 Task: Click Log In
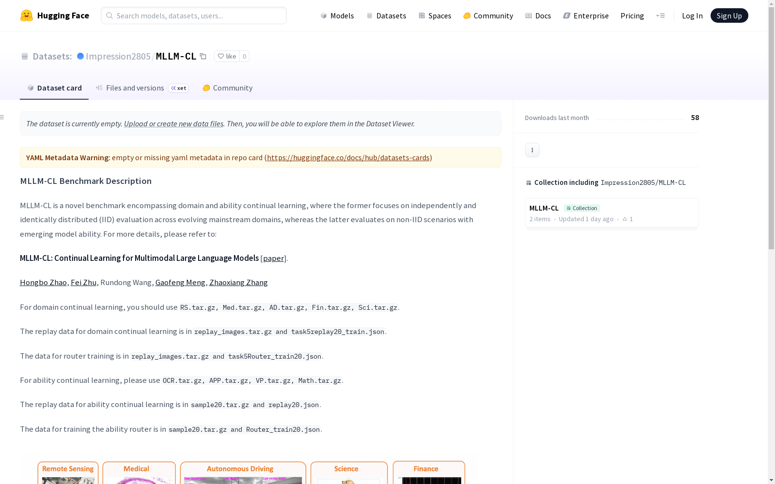(x=692, y=15)
